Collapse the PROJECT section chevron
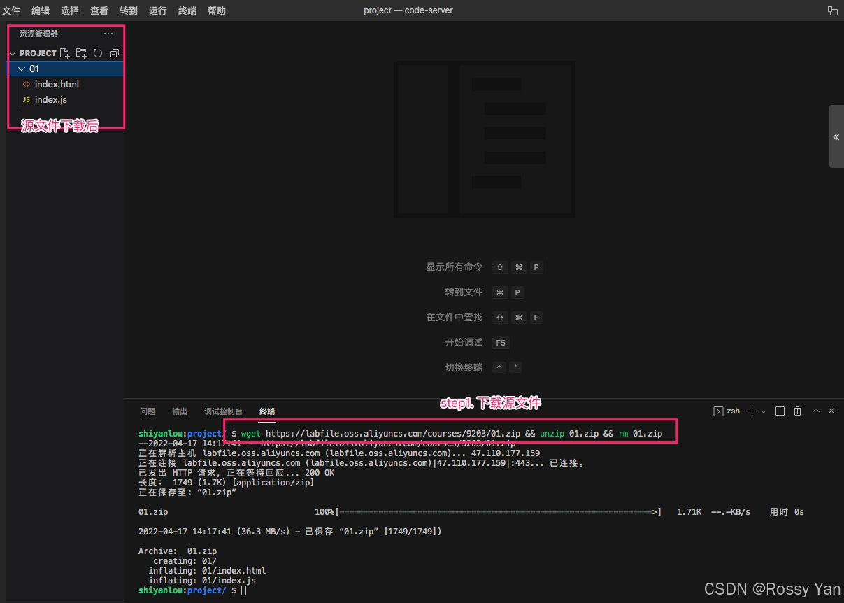 [x=12, y=53]
